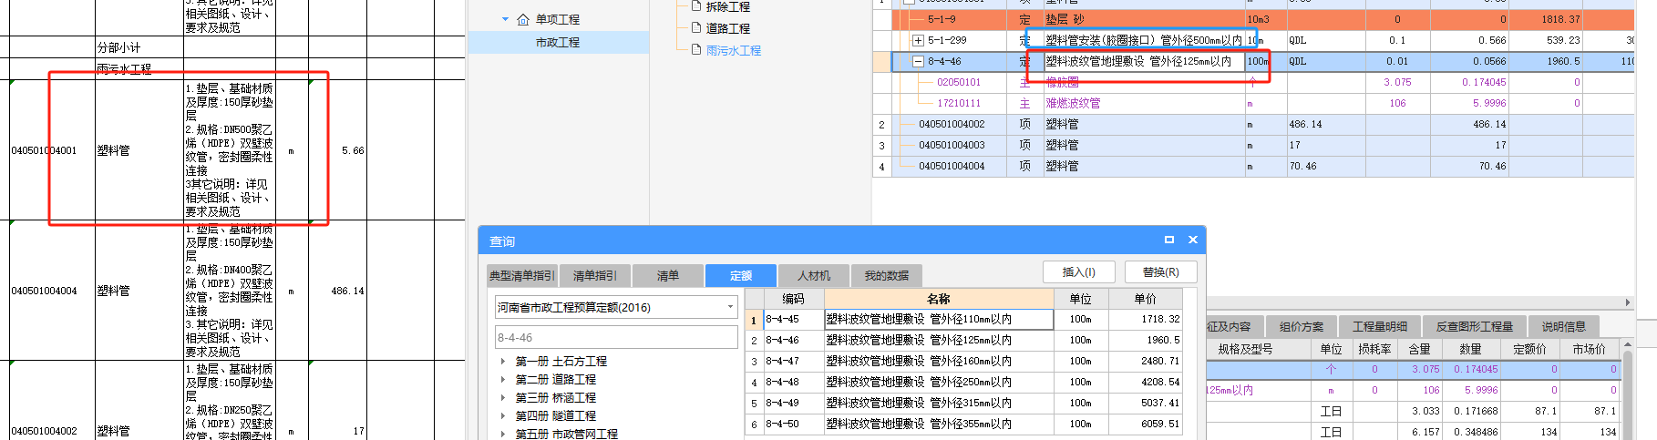This screenshot has height=440, width=1657.
Task: Click 名称 column header in query dialog
Action: [x=939, y=299]
